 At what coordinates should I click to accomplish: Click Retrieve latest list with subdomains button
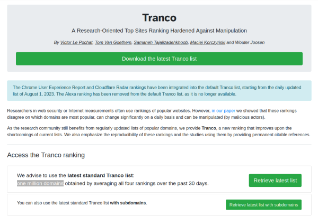tap(263, 205)
